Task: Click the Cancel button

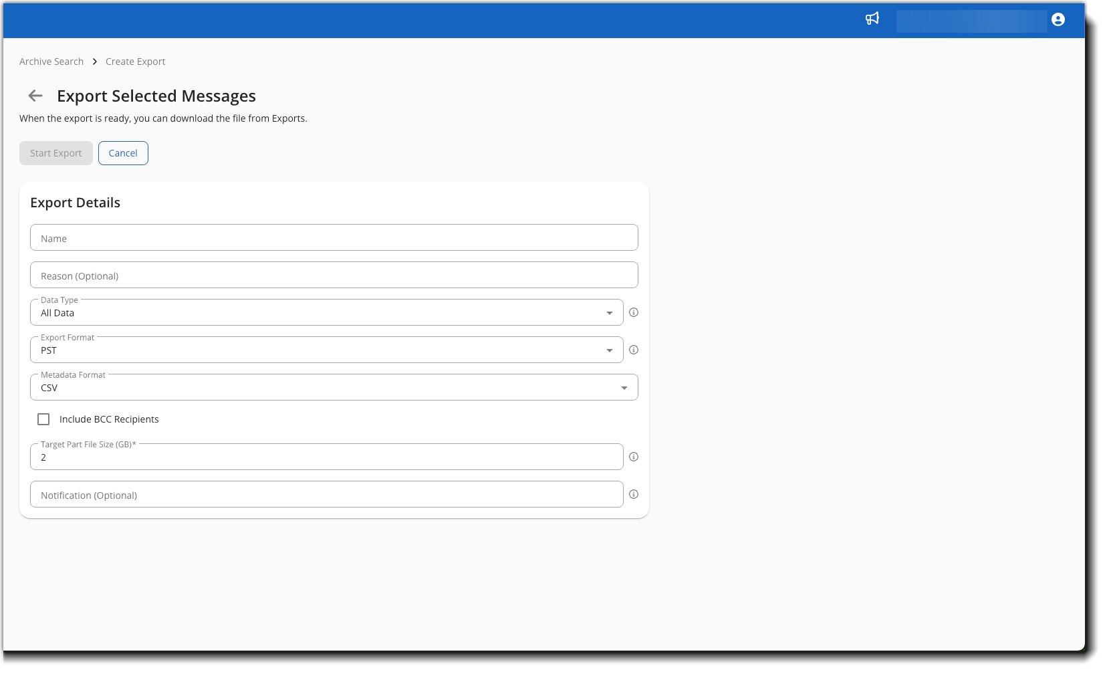Action: (123, 153)
